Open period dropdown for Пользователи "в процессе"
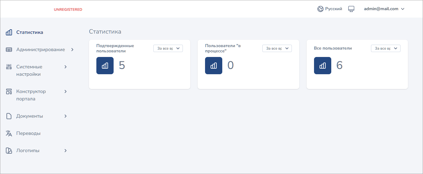This screenshot has height=174, width=423. click(277, 48)
